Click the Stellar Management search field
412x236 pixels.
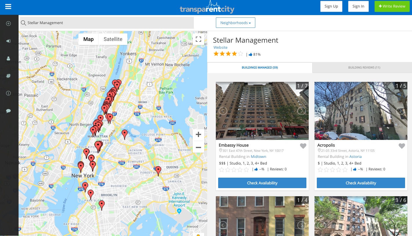[x=107, y=23]
